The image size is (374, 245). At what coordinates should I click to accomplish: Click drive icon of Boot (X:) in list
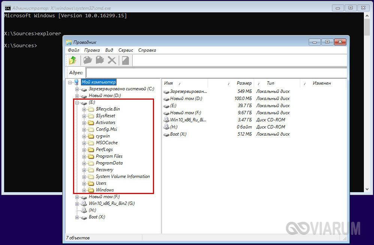click(166, 134)
